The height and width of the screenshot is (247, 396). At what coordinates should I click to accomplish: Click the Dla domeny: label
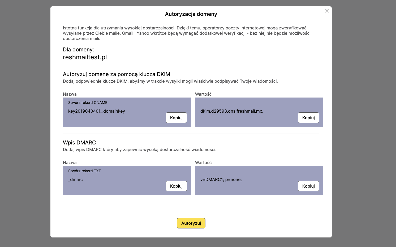(79, 50)
